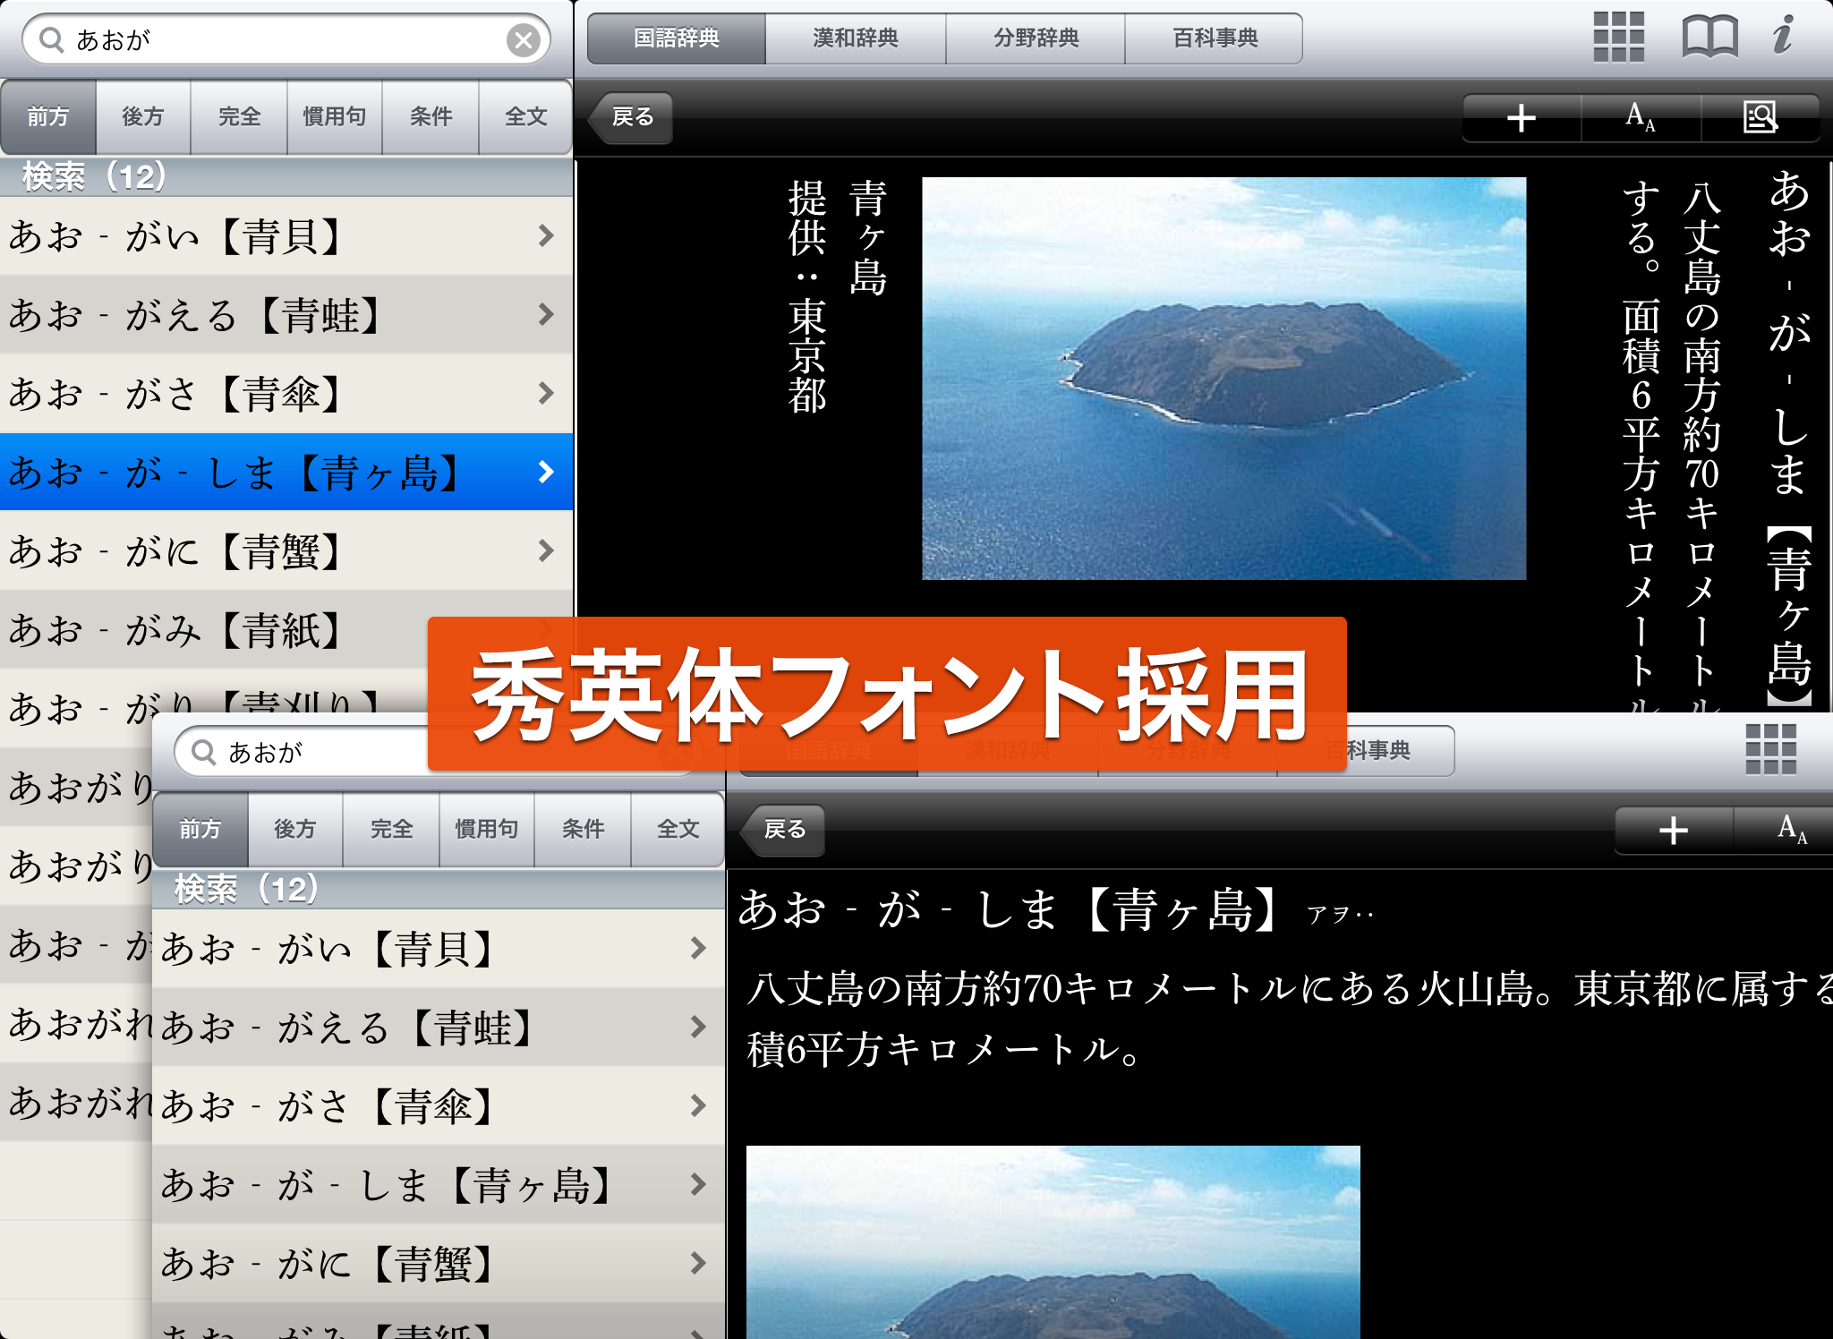Open the info "i" icon
The width and height of the screenshot is (1833, 1339).
[x=1783, y=36]
